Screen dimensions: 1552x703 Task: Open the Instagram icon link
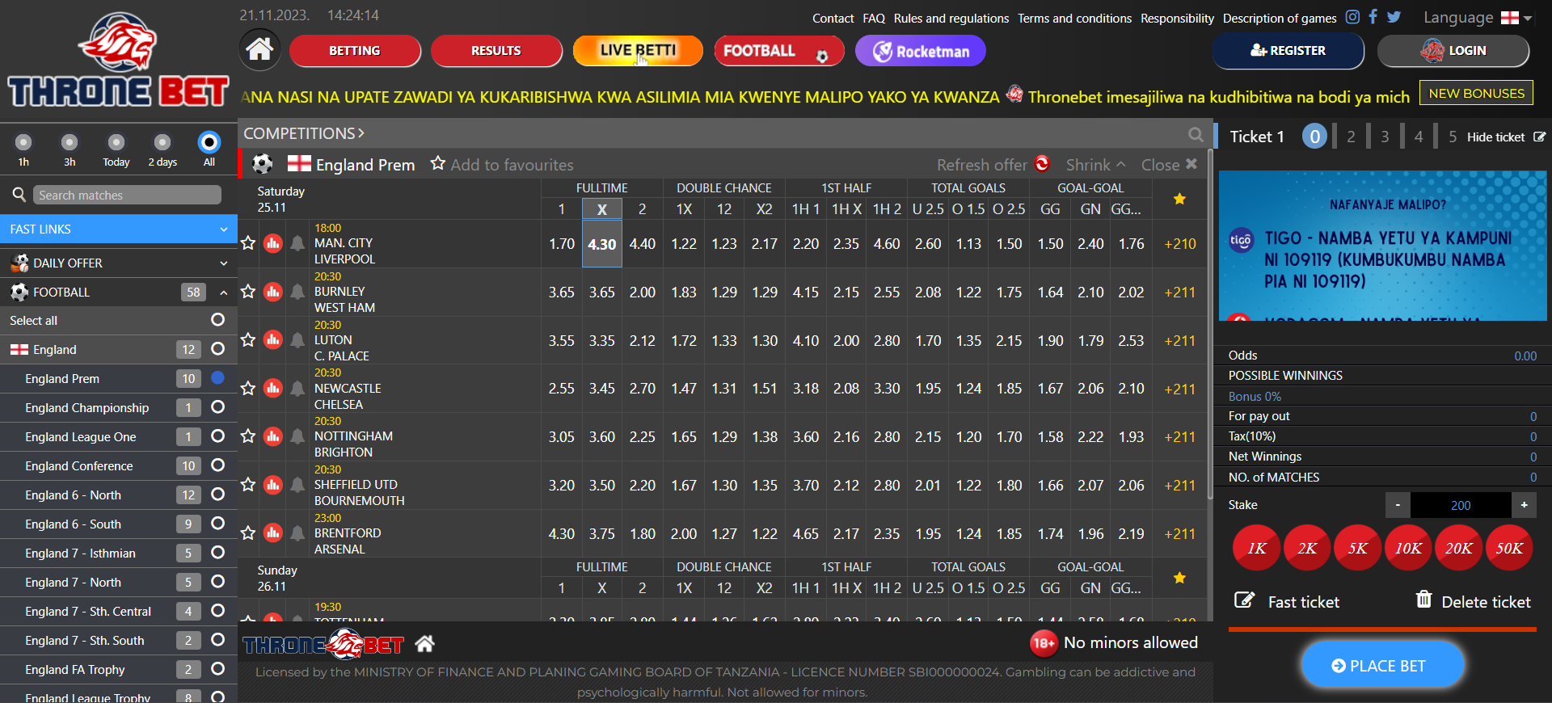1352,17
